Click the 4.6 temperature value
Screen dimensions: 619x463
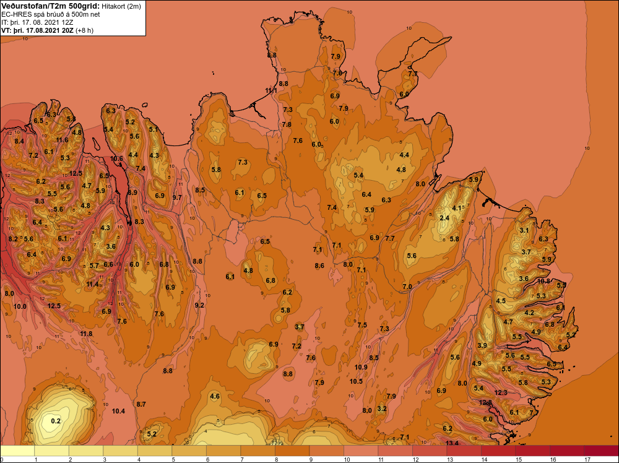[x=215, y=396]
